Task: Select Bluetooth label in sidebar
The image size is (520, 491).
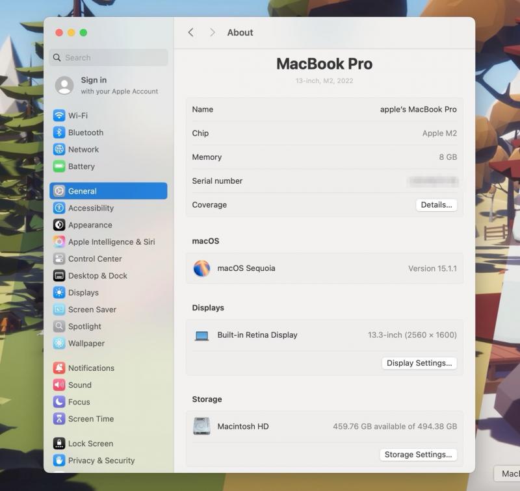Action: 86,132
